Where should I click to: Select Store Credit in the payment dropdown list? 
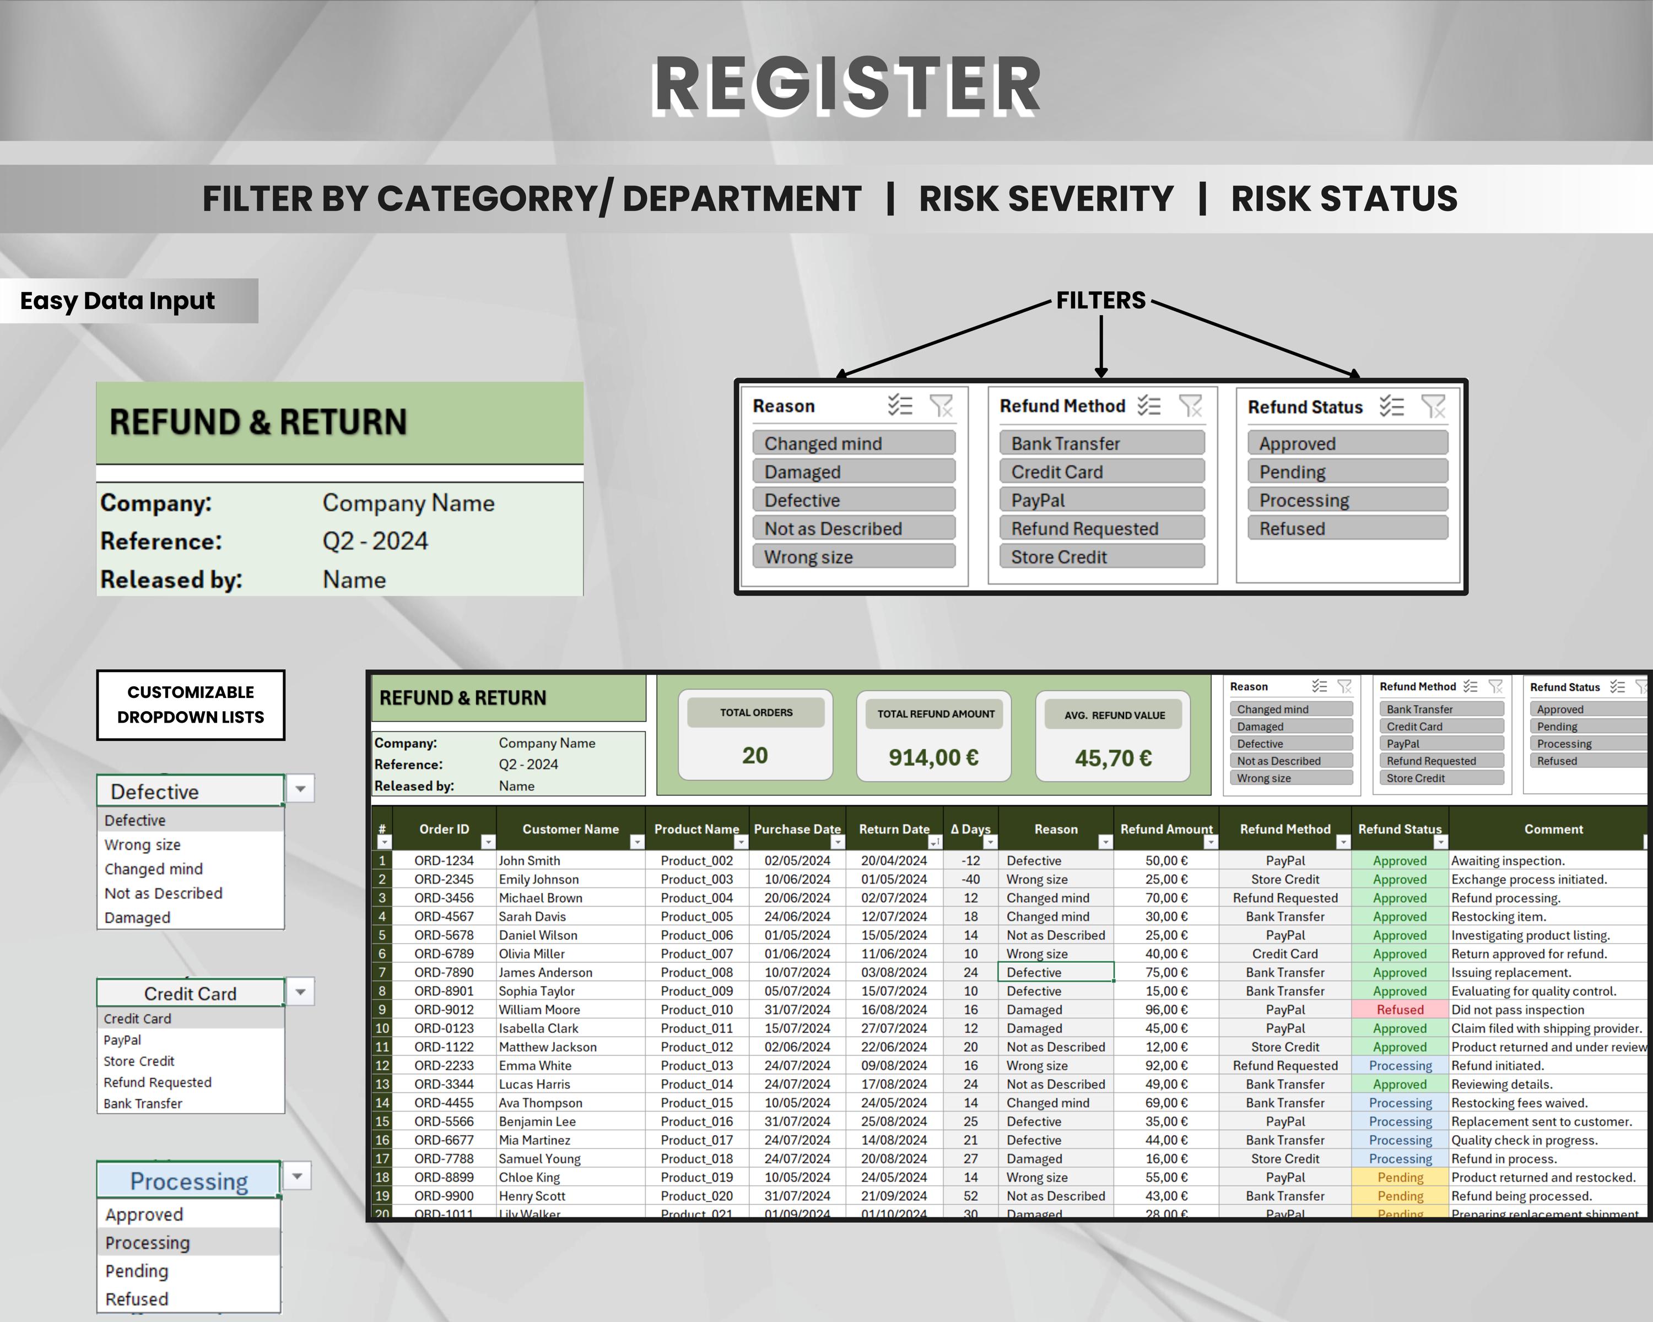(139, 1061)
